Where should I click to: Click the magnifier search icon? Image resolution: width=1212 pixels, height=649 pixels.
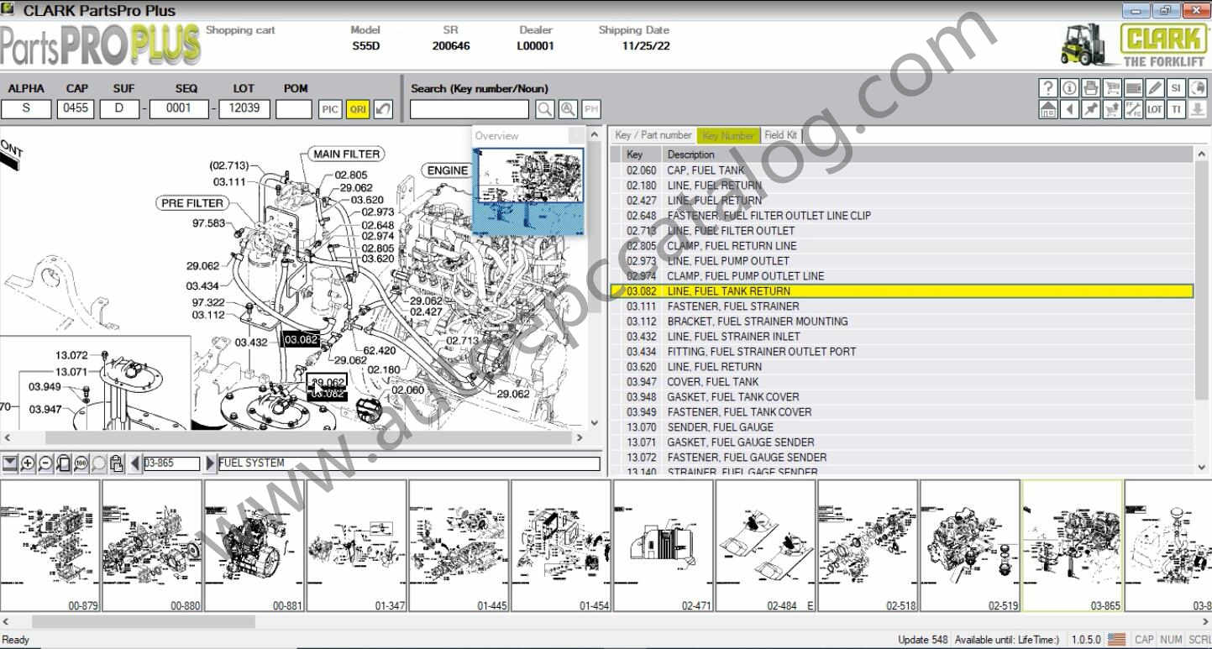(545, 109)
